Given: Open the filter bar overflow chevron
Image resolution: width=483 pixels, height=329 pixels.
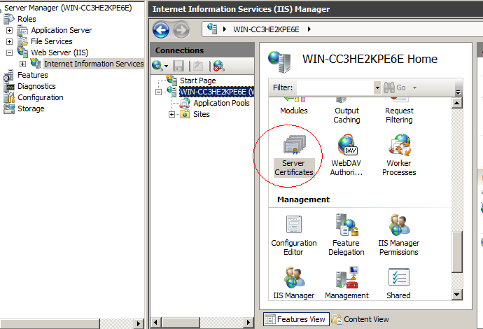Looking at the screenshot, I should pyautogui.click(x=458, y=92).
